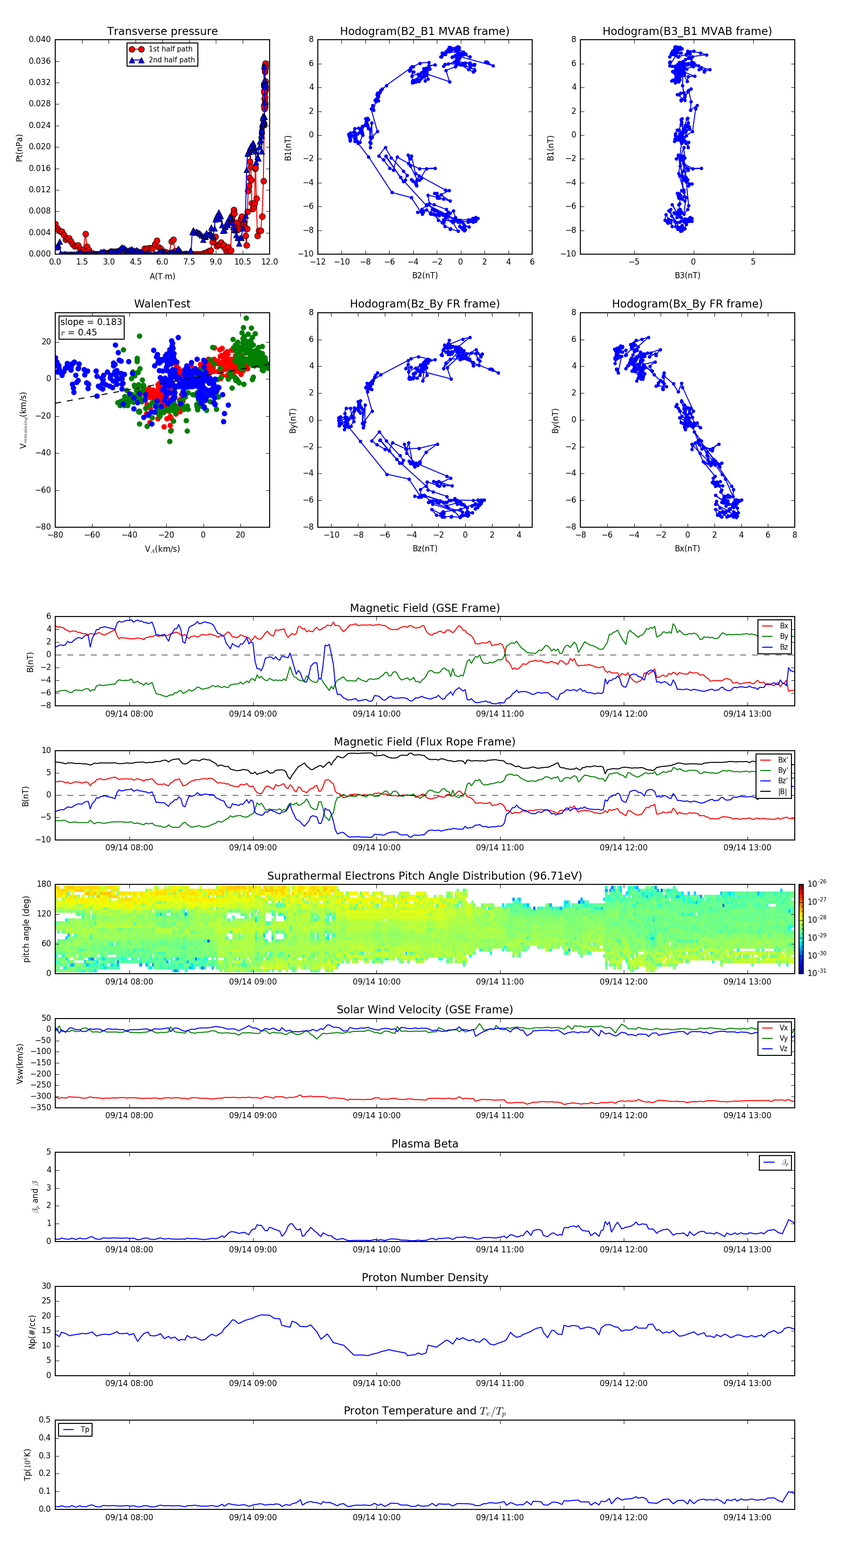Click the 'Plasma Beta' panel title
The image size is (850, 1559).
pos(425,1144)
